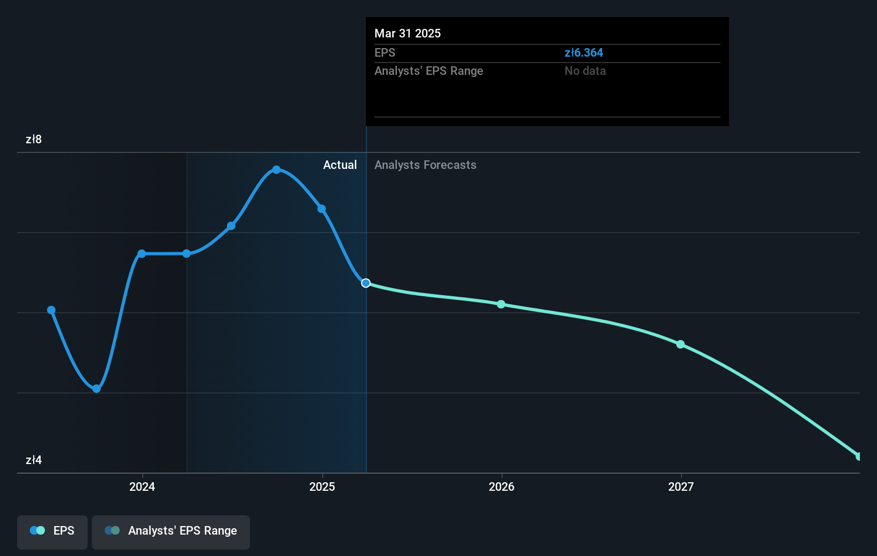Viewport: 877px width, 556px height.
Task: Click the 2026 forecast data point
Action: tap(501, 305)
